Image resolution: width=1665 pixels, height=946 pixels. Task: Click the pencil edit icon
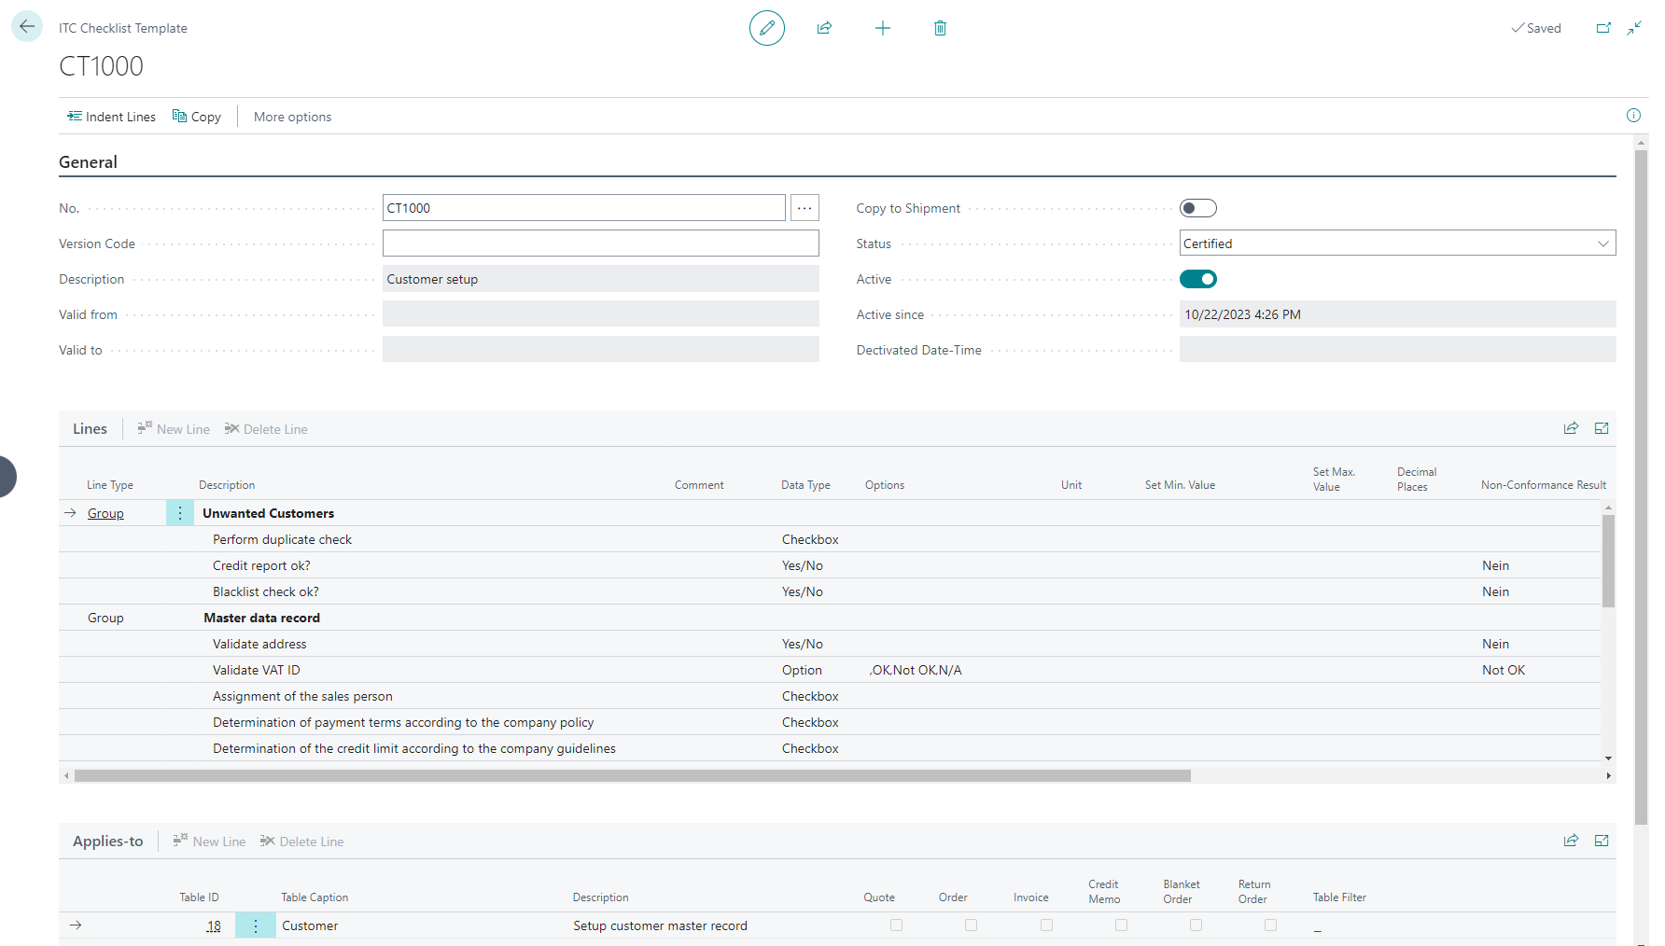766,28
